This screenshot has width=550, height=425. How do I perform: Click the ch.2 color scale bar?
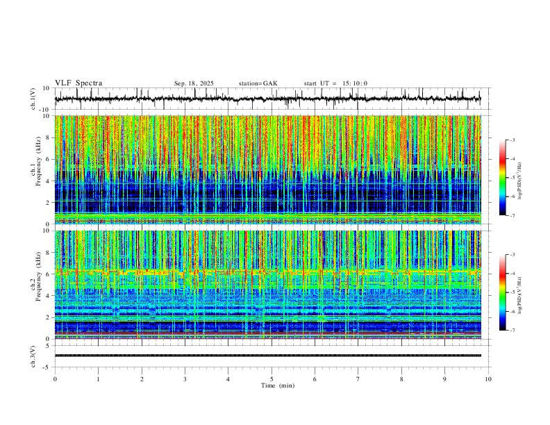pos(502,292)
